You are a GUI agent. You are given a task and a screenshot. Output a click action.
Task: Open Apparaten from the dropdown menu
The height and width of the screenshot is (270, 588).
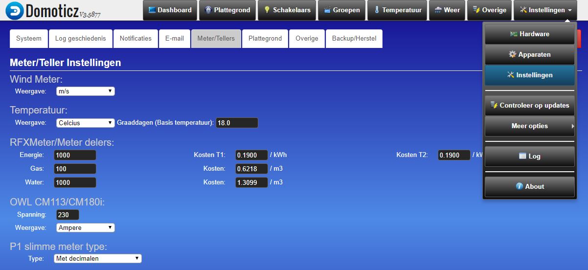click(x=529, y=55)
